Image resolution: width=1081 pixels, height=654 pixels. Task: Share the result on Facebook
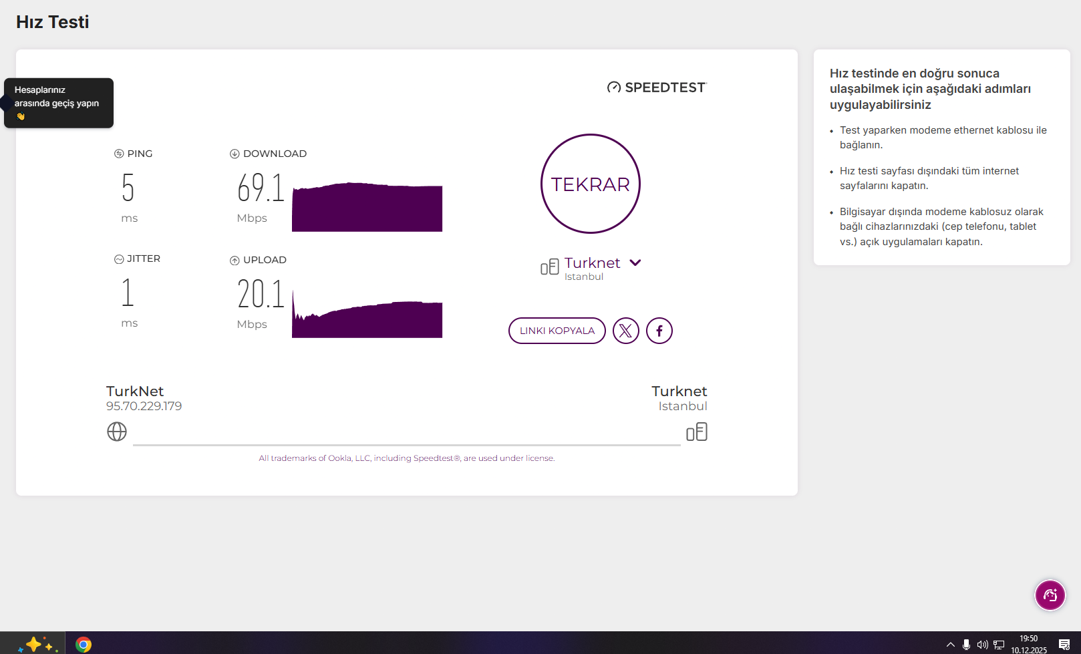point(659,331)
